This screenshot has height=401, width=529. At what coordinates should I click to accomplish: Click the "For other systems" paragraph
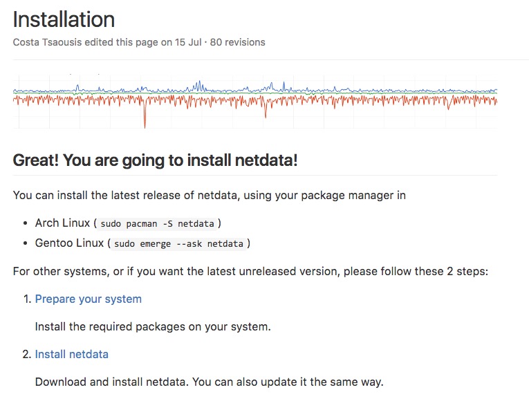click(x=250, y=271)
